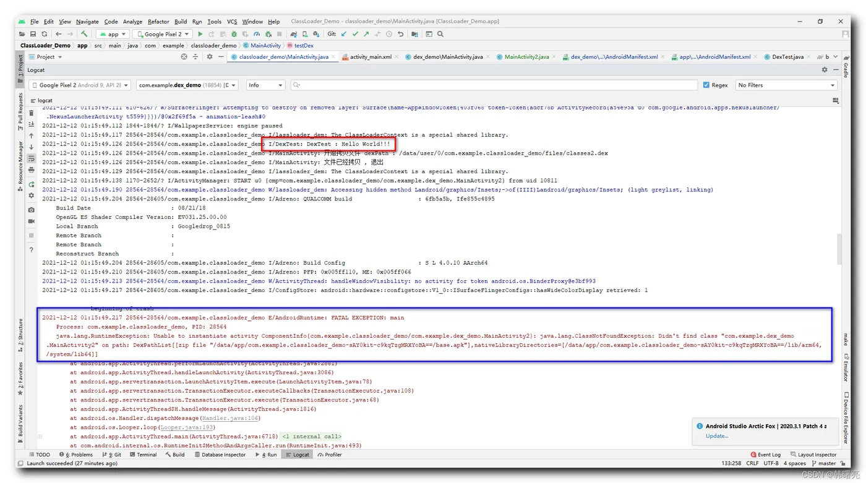The image size is (866, 483).
Task: Open Looper.java:193 link in stack trace
Action: [187, 427]
